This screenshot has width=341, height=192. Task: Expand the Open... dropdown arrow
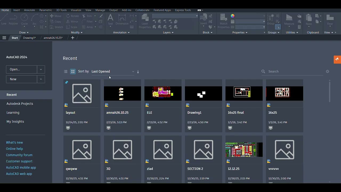tap(41, 69)
